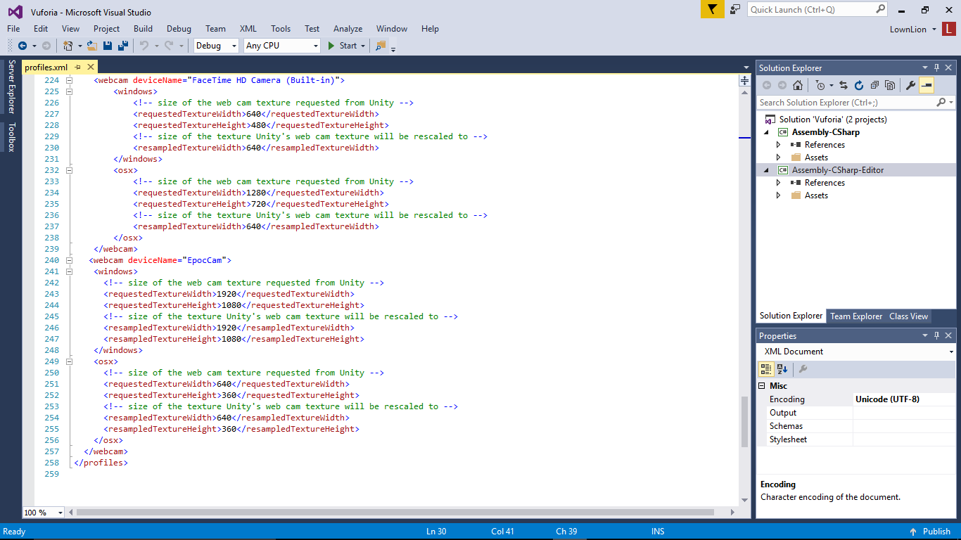Click the Navigate Backward arrow in main toolbar

pyautogui.click(x=22, y=46)
